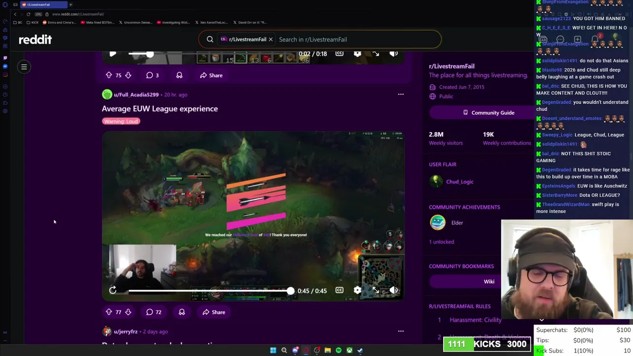Open the Community Guide

pyautogui.click(x=488, y=113)
